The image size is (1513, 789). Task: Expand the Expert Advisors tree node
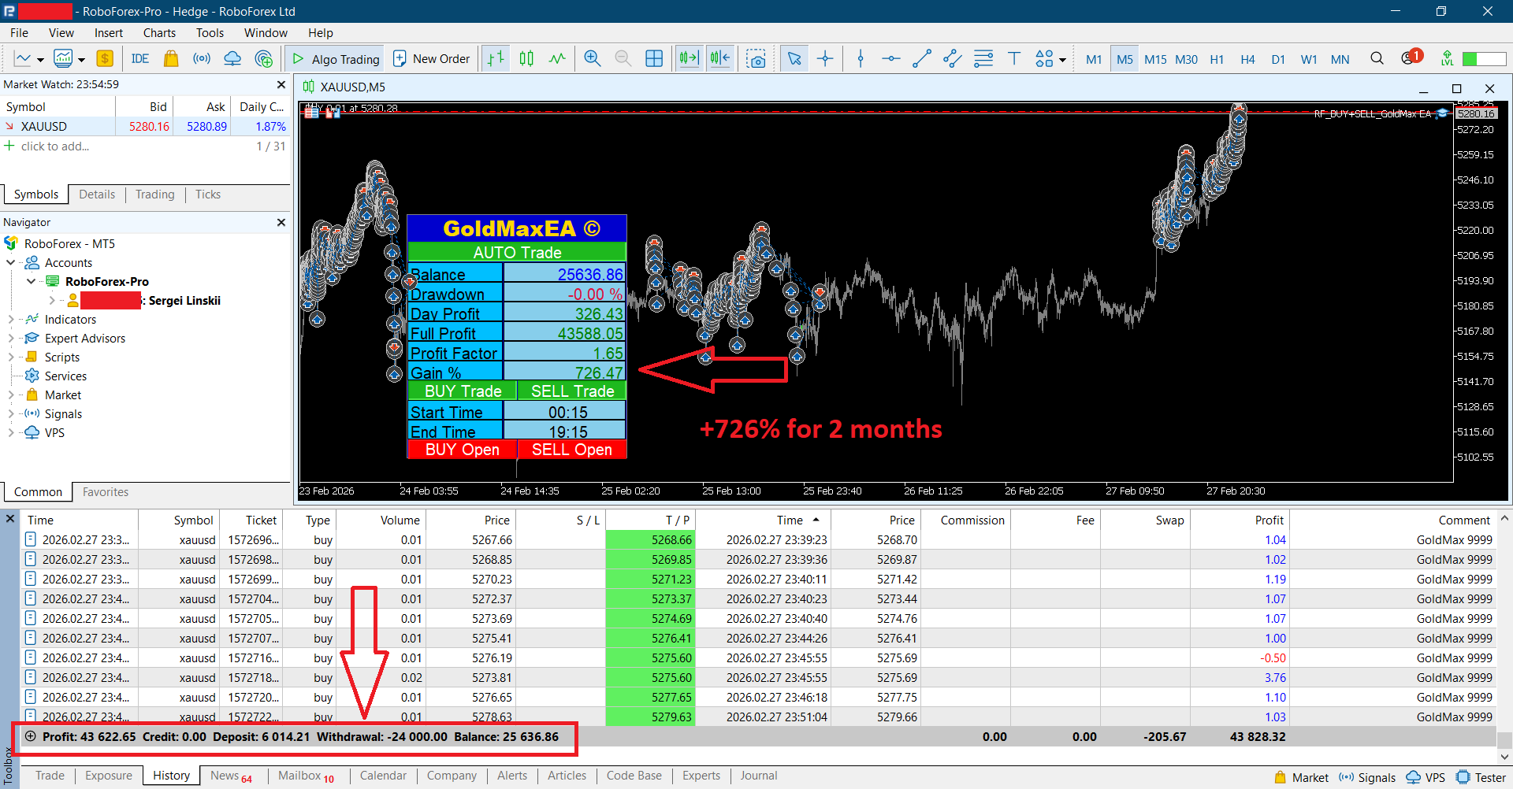pyautogui.click(x=11, y=339)
